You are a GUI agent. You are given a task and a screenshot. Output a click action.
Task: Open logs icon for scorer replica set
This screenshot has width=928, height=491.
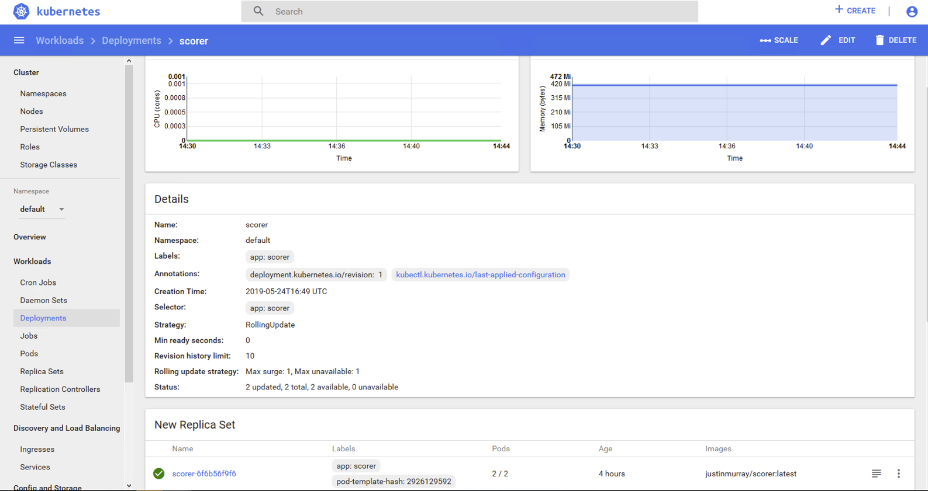pyautogui.click(x=876, y=473)
